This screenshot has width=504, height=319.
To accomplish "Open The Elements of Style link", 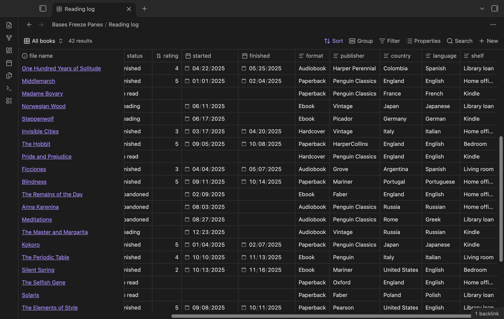I will 50,308.
